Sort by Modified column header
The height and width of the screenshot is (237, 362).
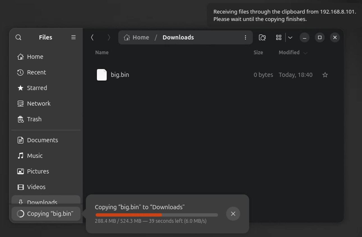[293, 53]
